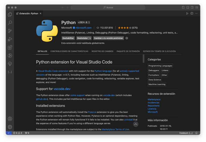Image resolution: width=206 pixels, height=142 pixels.
Task: Open the Git graph icon in activity bar
Action: [10, 55]
